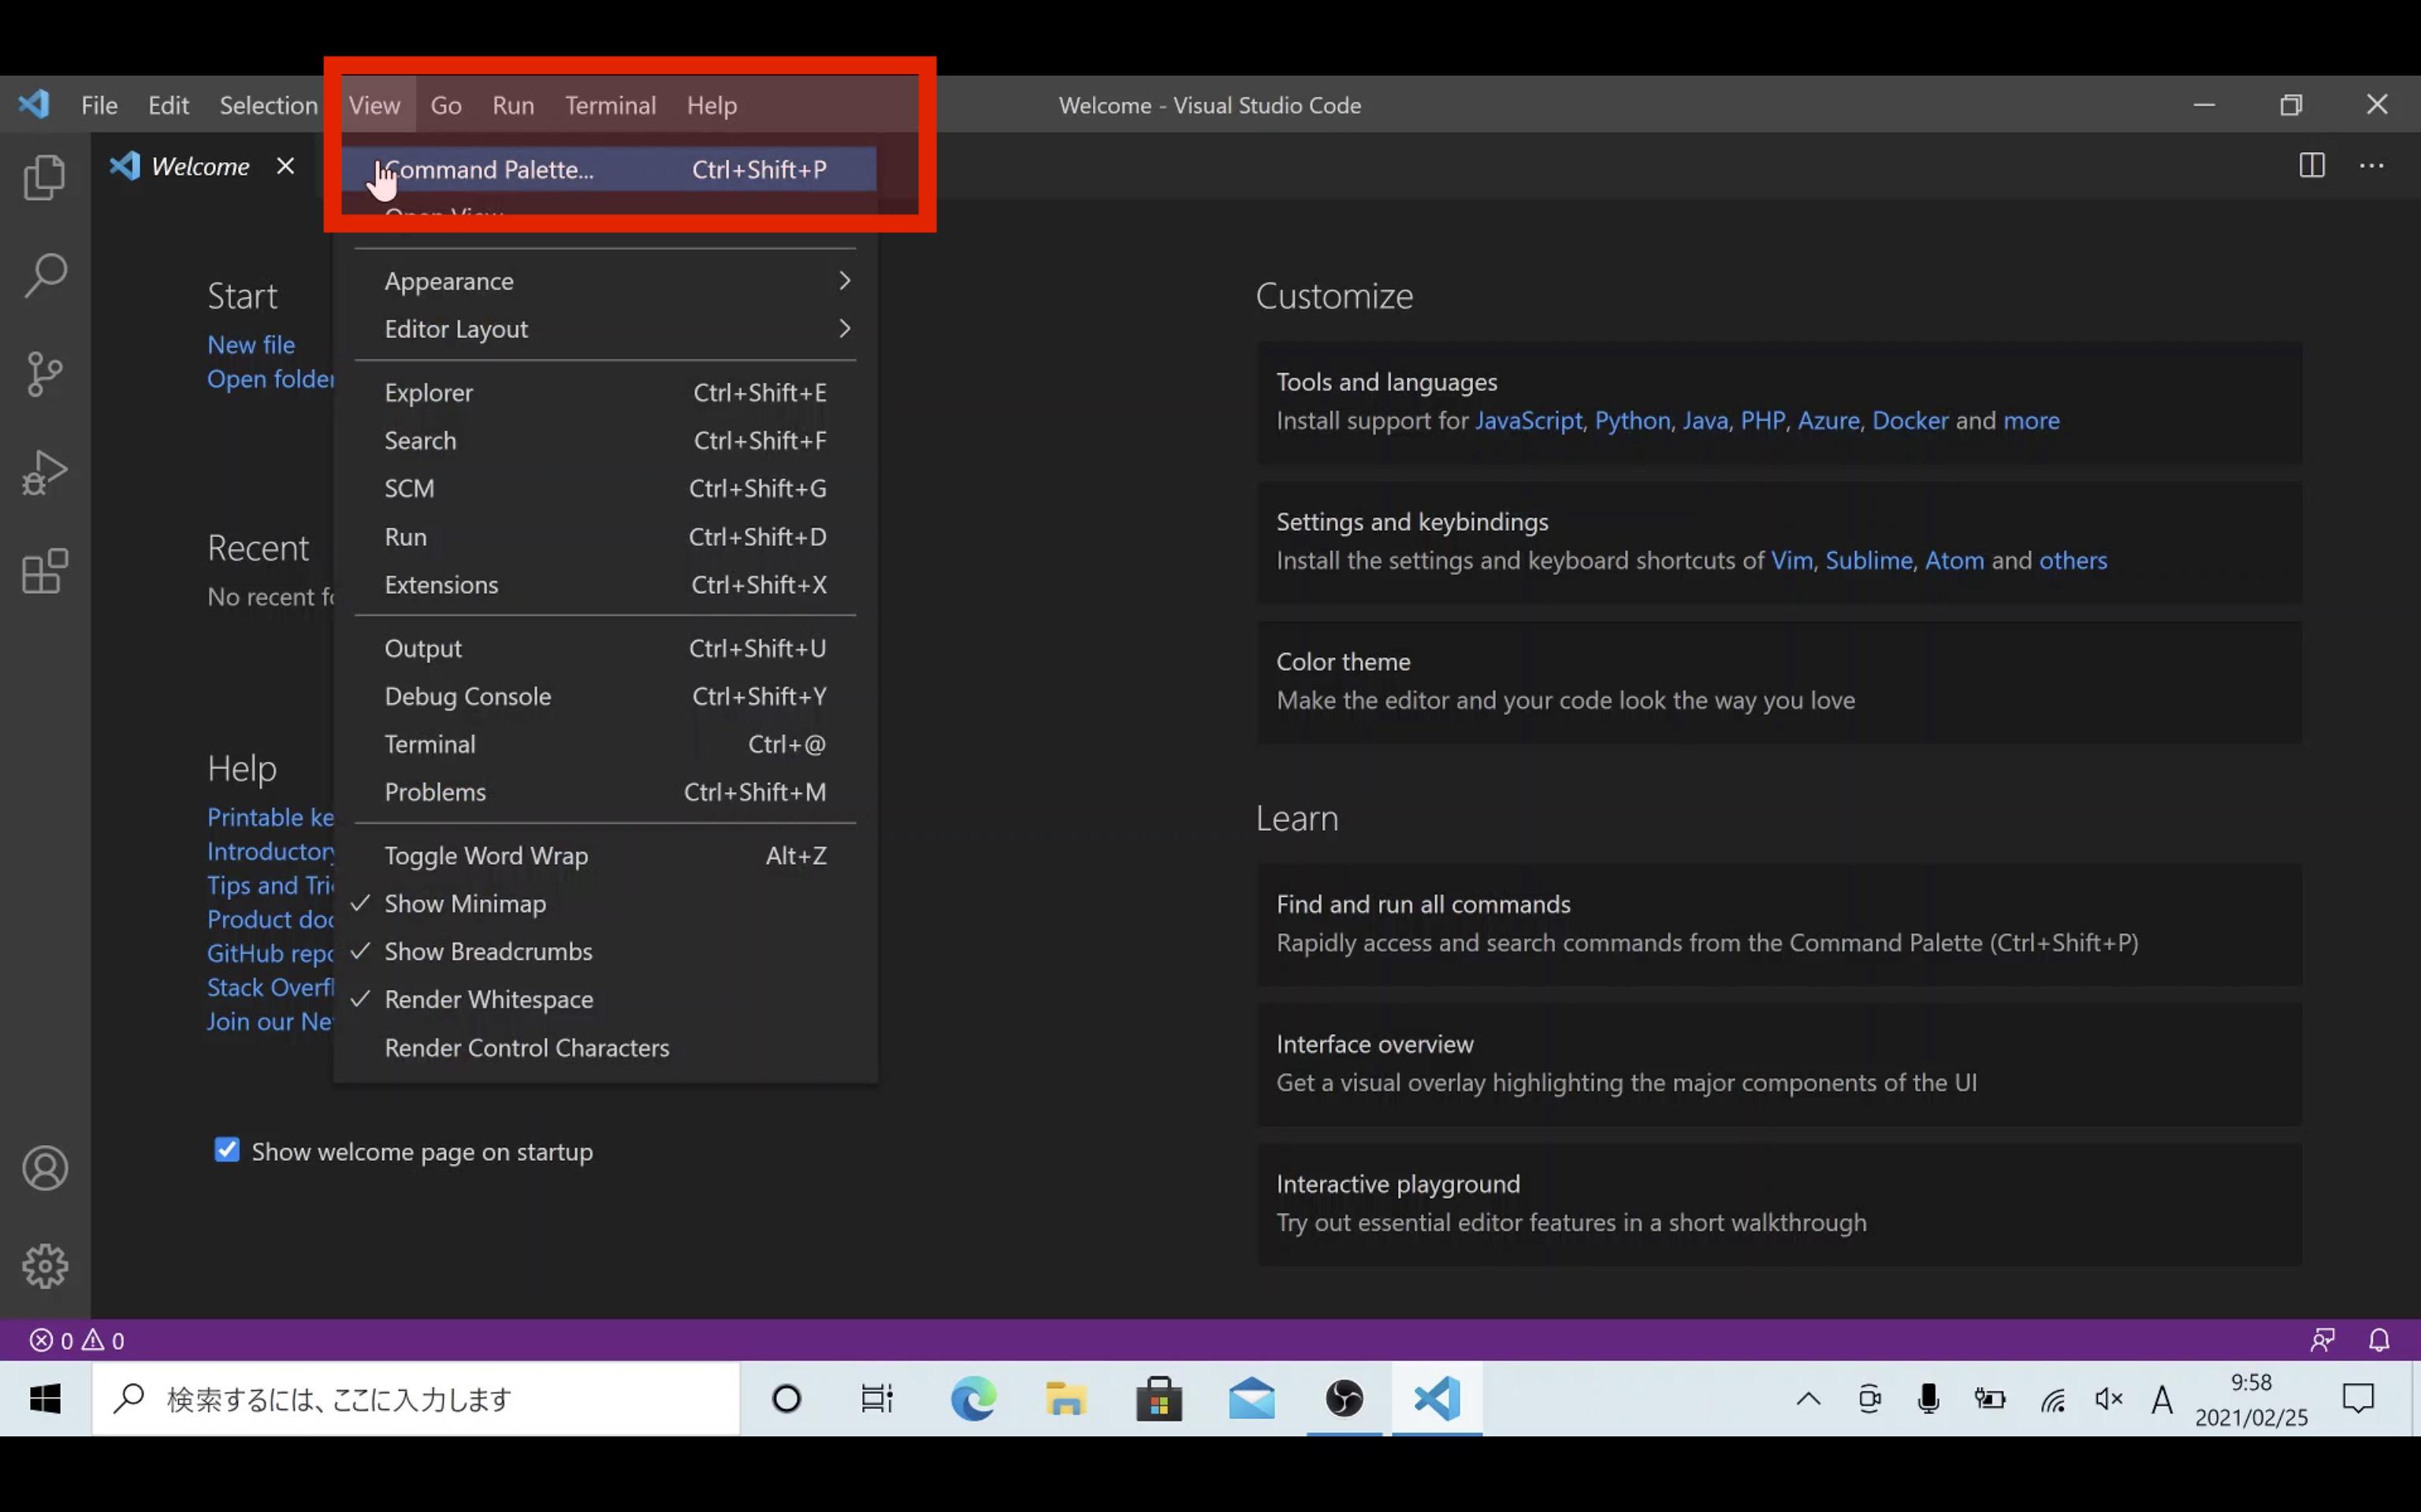Choose Explorer from the View menu
Viewport: 2421px width, 1512px height.
pyautogui.click(x=605, y=393)
